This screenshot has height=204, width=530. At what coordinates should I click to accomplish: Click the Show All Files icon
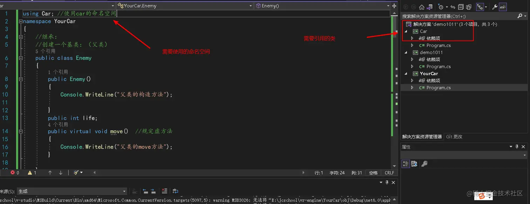coord(469,7)
